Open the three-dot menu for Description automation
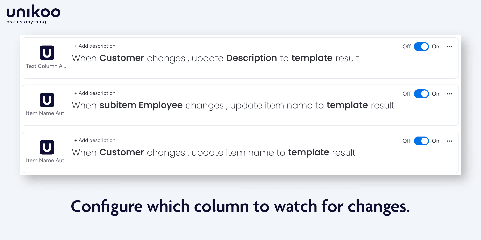Screen dimensions: 481x240 (x=450, y=47)
